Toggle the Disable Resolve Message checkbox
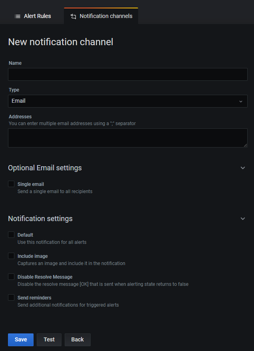 pos(11,277)
